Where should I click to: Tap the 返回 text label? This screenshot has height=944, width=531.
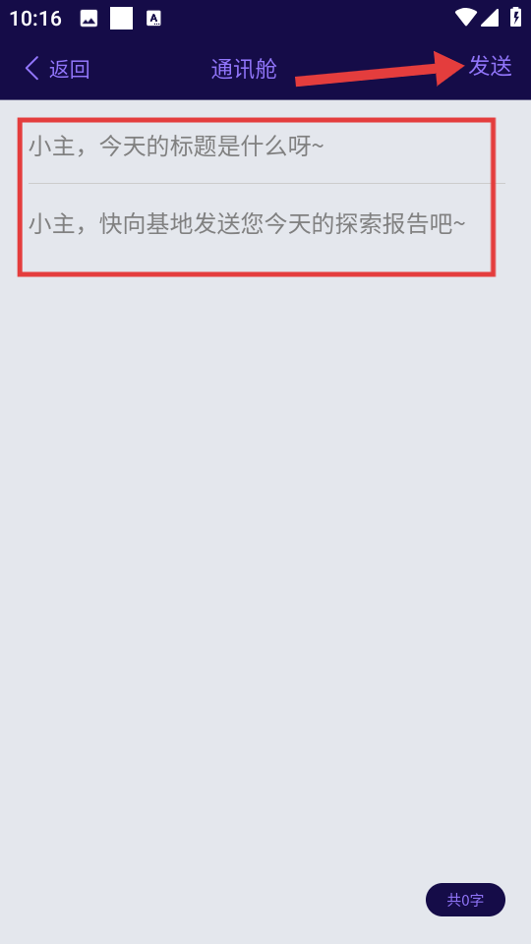pos(69,69)
